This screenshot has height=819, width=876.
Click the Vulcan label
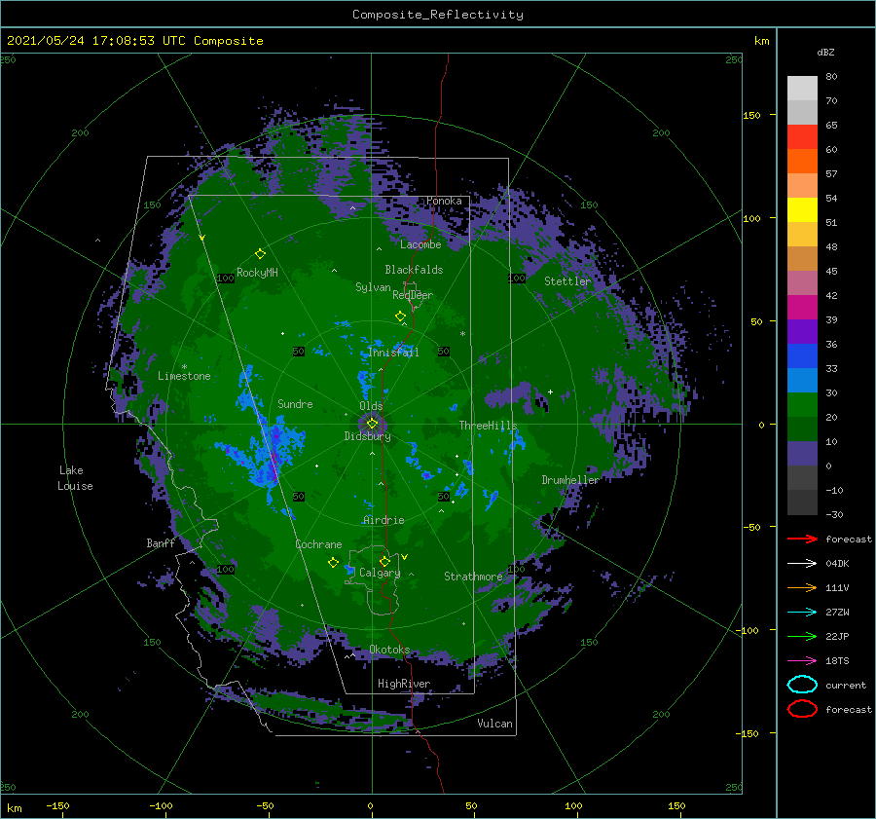pos(494,724)
